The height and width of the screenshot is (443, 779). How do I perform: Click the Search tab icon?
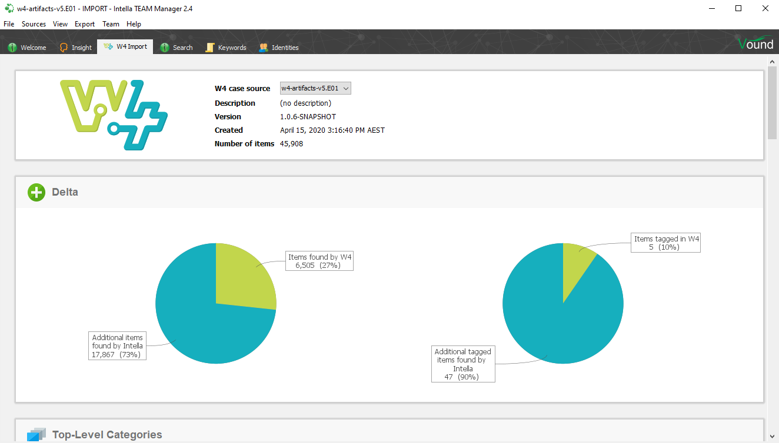tap(165, 48)
